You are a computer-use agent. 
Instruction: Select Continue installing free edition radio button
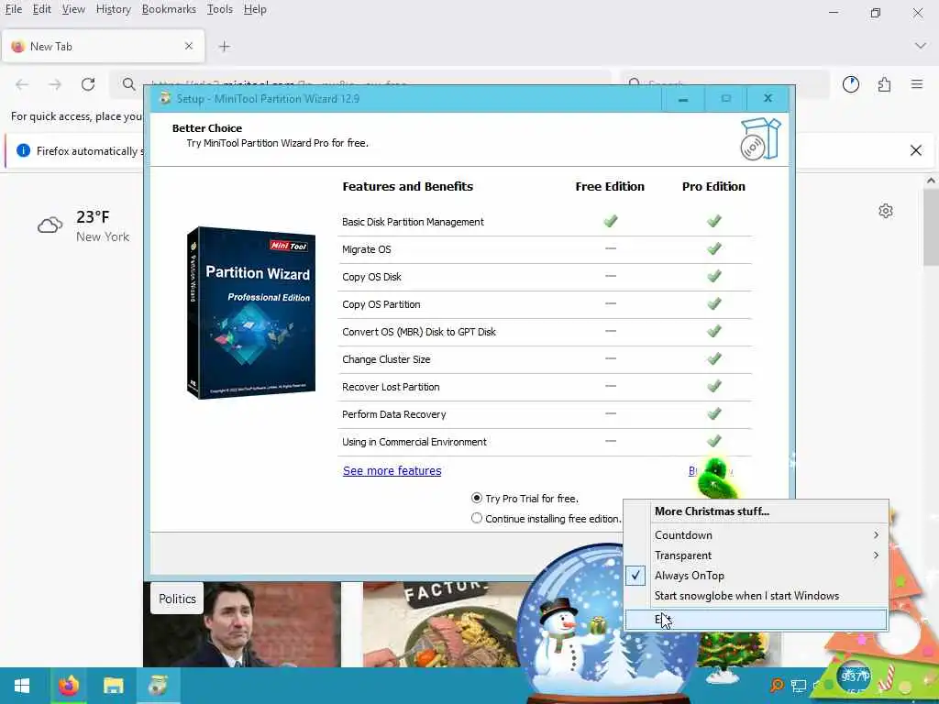(x=477, y=519)
